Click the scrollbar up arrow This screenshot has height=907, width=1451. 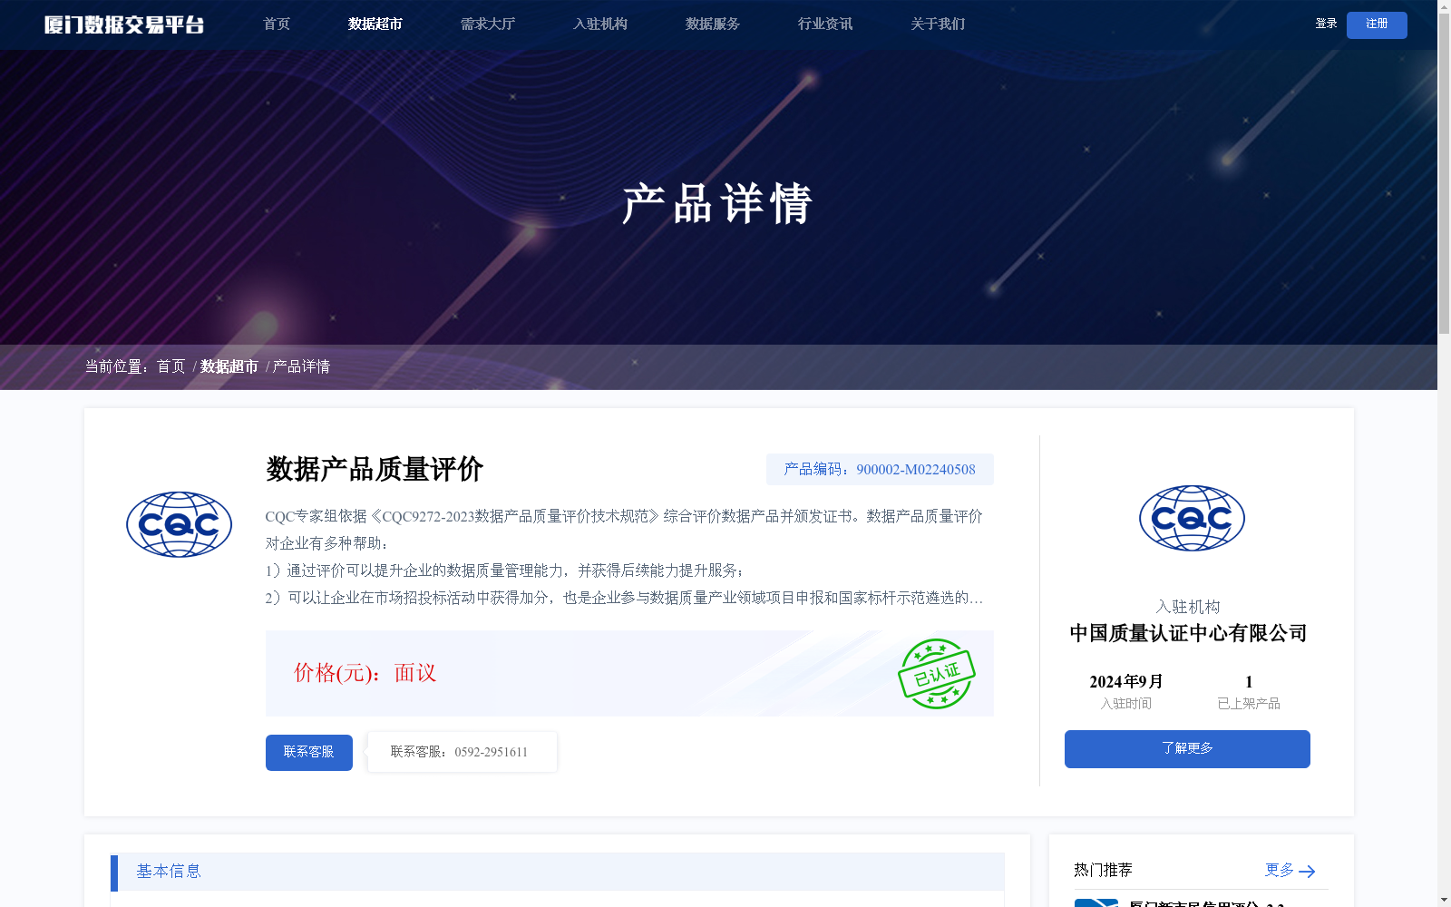[x=1444, y=6]
